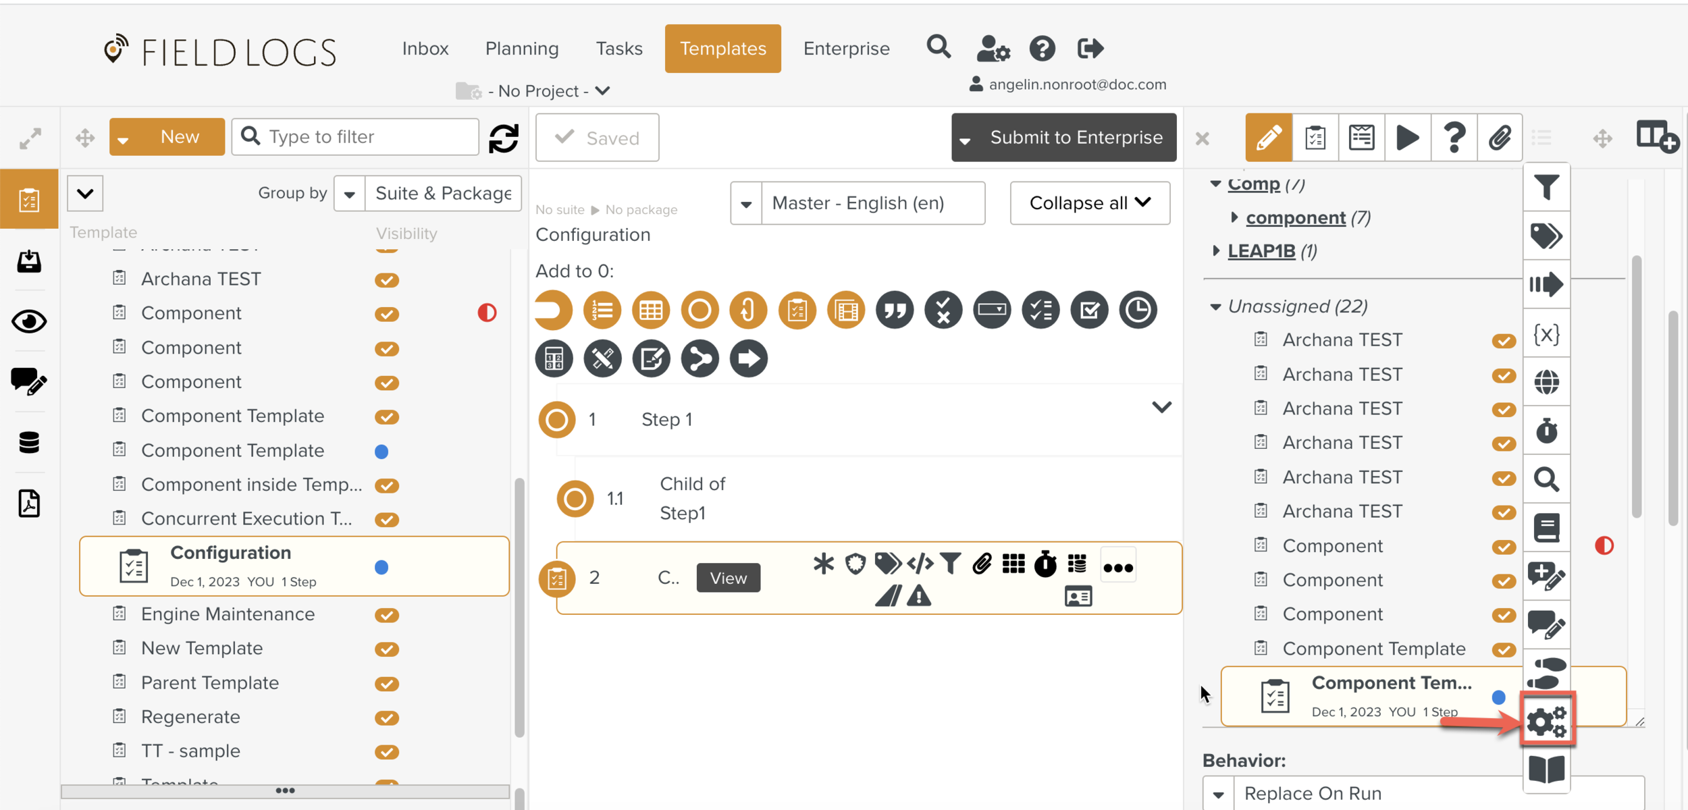This screenshot has width=1688, height=810.
Task: Open the Collapse all dropdown
Action: pyautogui.click(x=1090, y=202)
